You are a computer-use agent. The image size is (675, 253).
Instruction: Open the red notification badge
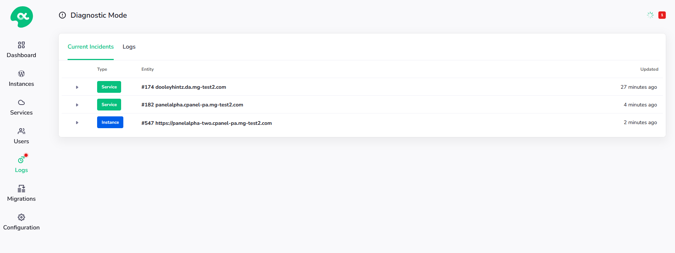pos(662,15)
